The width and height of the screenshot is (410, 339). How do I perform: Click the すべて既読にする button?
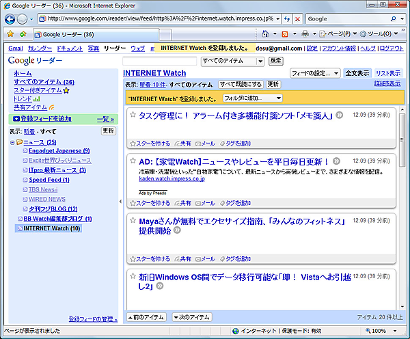click(241, 84)
